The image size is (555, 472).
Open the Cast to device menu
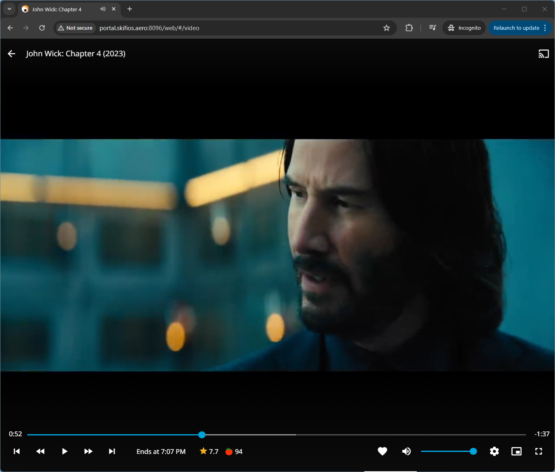click(543, 54)
